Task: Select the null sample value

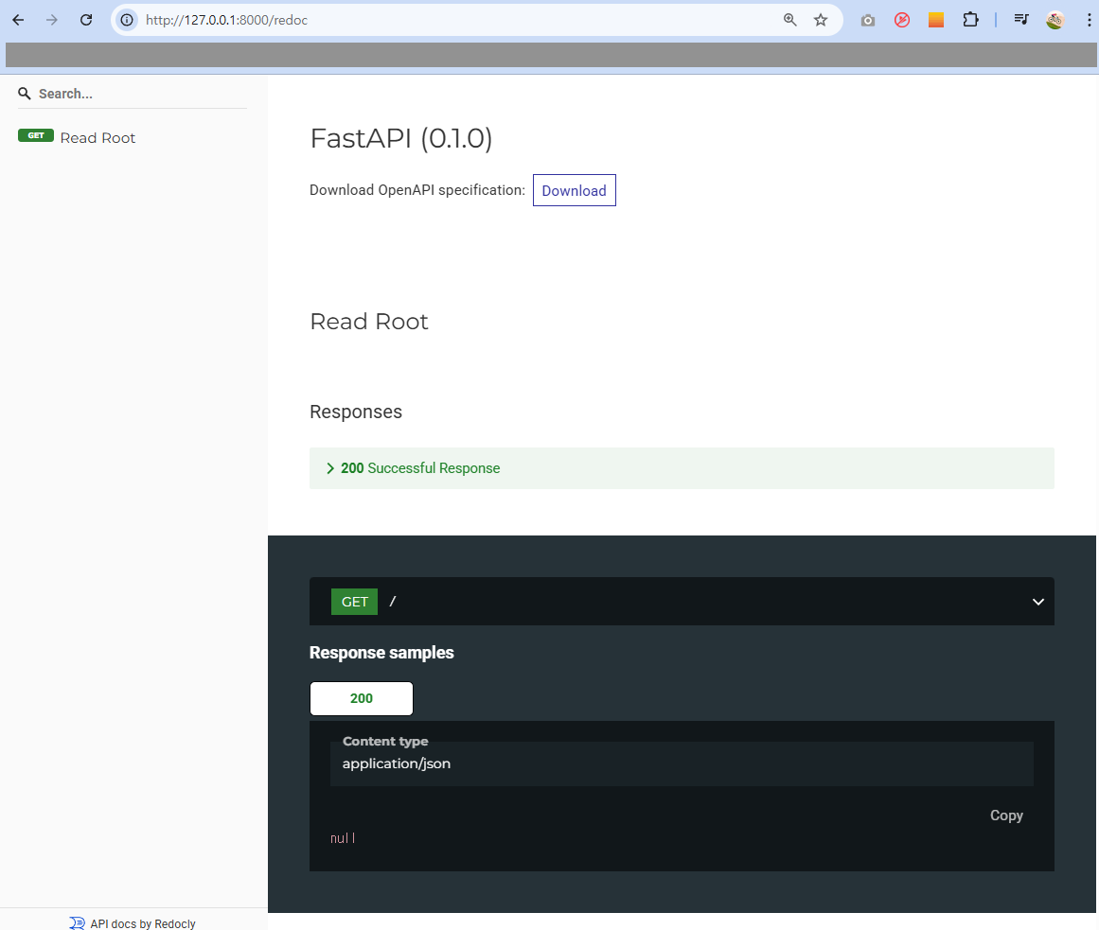Action: tap(343, 838)
